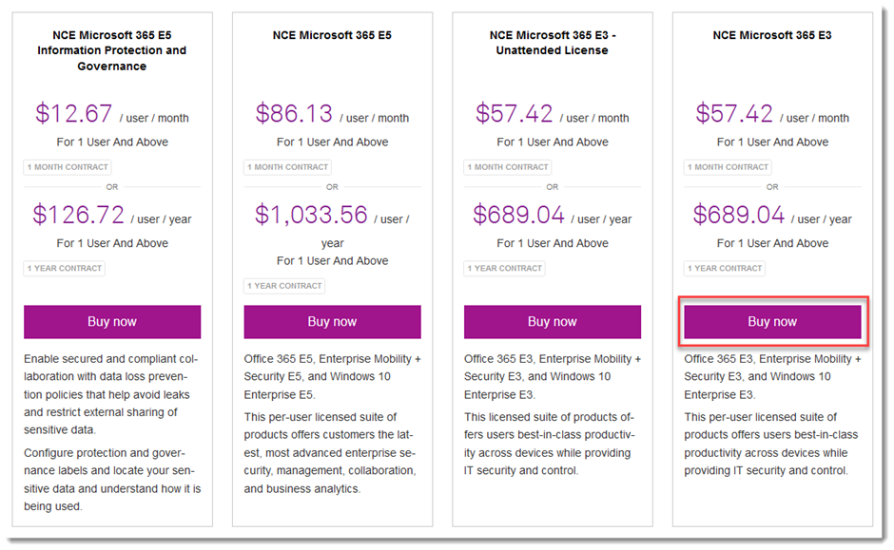Screen dimensions: 894x550
Task: Select the 1 Year Contract badge for E5
Action: tap(284, 286)
